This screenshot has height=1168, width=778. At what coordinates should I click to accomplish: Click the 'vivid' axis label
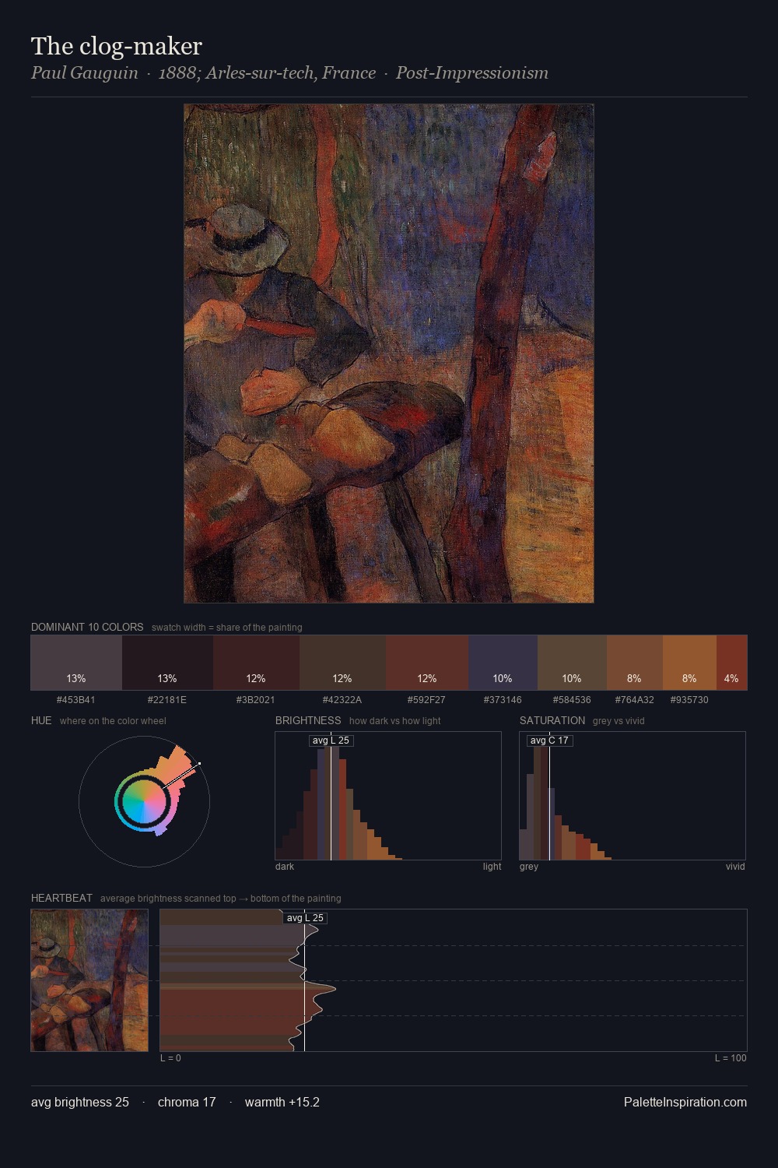click(735, 867)
